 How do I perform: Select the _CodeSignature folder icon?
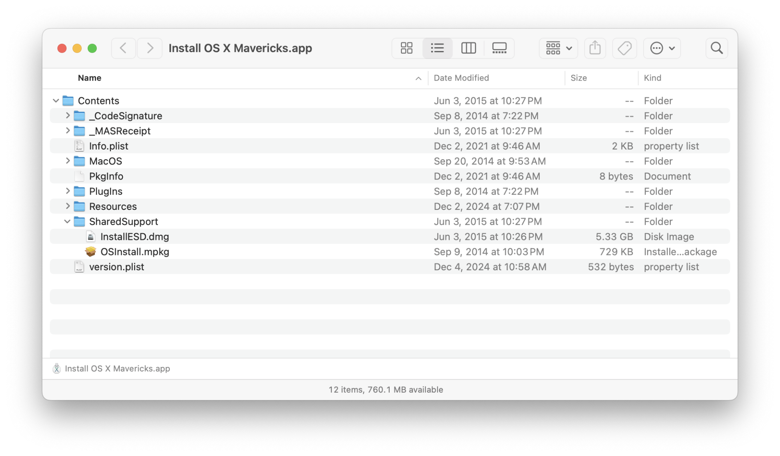[80, 116]
